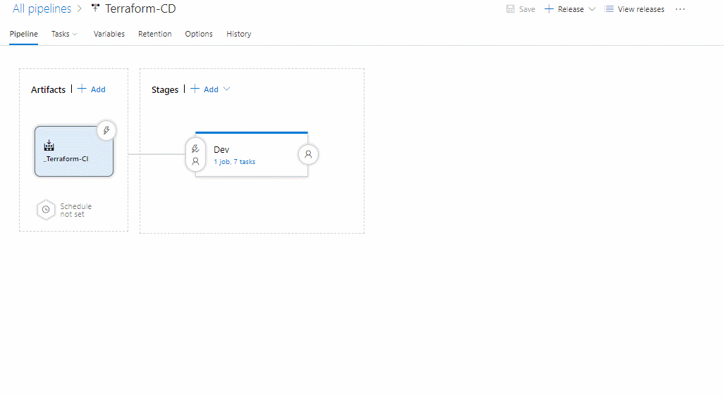Add a new artifact

point(98,89)
